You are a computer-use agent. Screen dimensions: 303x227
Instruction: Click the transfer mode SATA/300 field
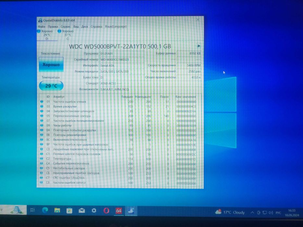(122, 71)
